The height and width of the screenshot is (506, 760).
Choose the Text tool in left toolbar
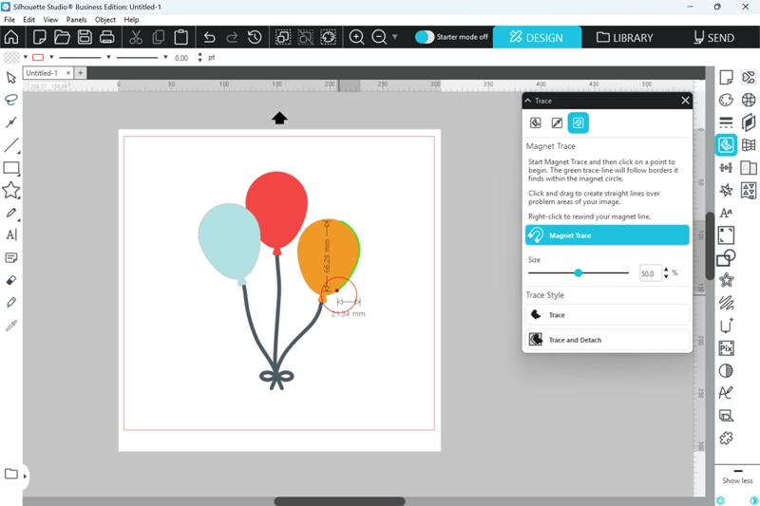click(x=11, y=234)
